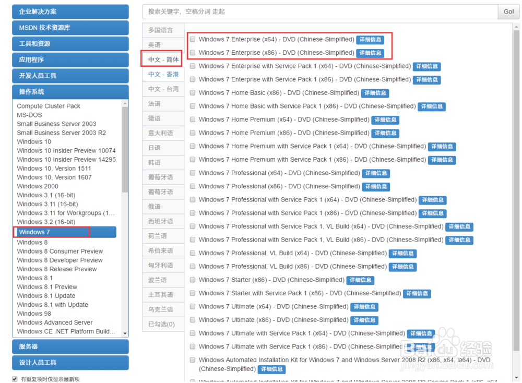Click the OS list scroll up arrow
This screenshot has height=383, width=522.
point(125,103)
